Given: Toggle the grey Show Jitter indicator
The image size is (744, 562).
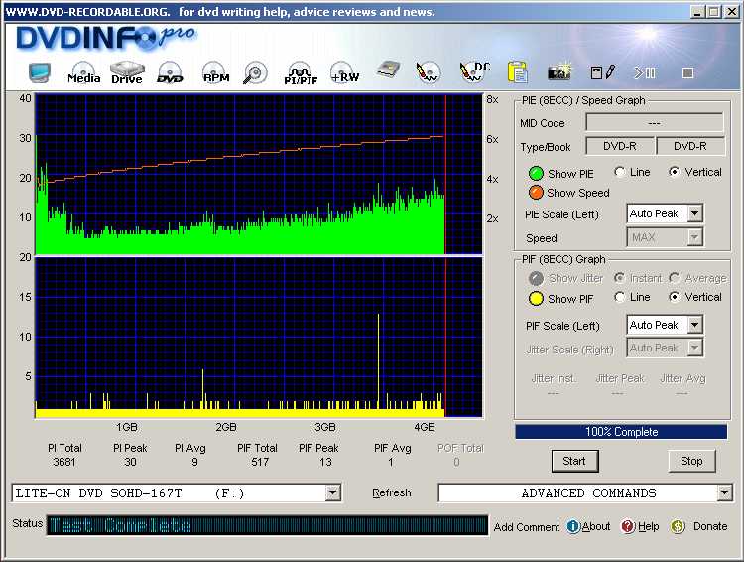Looking at the screenshot, I should pos(536,278).
